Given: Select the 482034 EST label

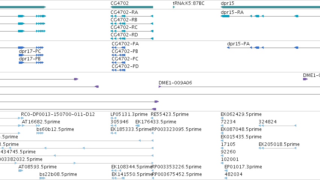Looking at the screenshot, I should 234,174.
